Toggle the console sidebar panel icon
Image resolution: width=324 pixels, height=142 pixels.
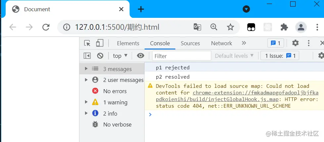point(87,56)
